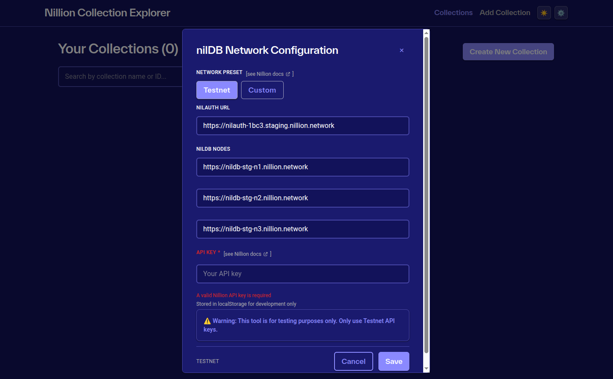The width and height of the screenshot is (613, 379).
Task: Click external link icon beside Network Preset docs
Action: 288,74
